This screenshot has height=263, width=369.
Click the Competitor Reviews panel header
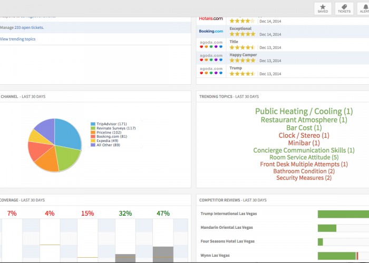point(233,200)
